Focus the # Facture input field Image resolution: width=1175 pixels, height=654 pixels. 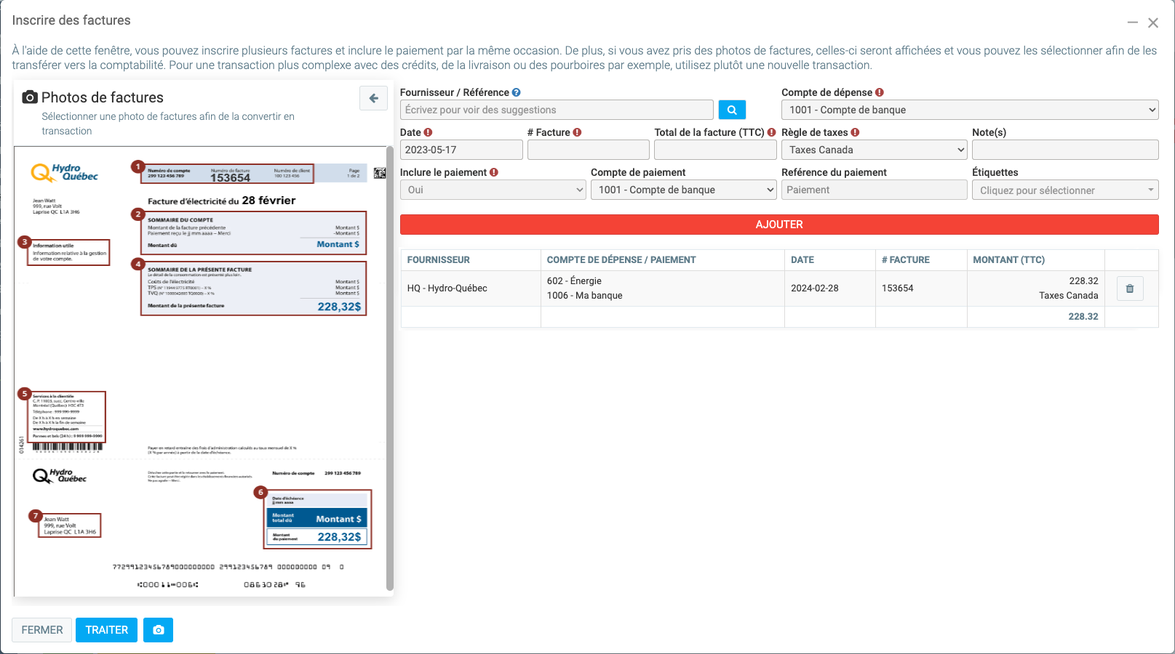click(588, 150)
